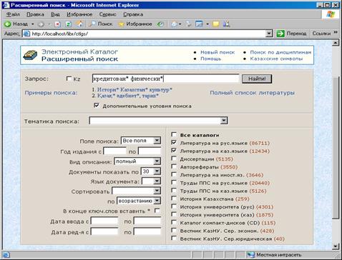Open the Поле поиска dropdown
342x260 pixels.
click(x=157, y=141)
